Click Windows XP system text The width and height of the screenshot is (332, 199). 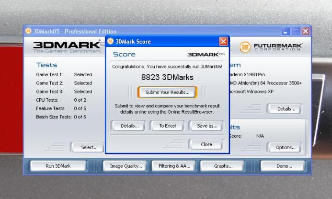coord(252,92)
